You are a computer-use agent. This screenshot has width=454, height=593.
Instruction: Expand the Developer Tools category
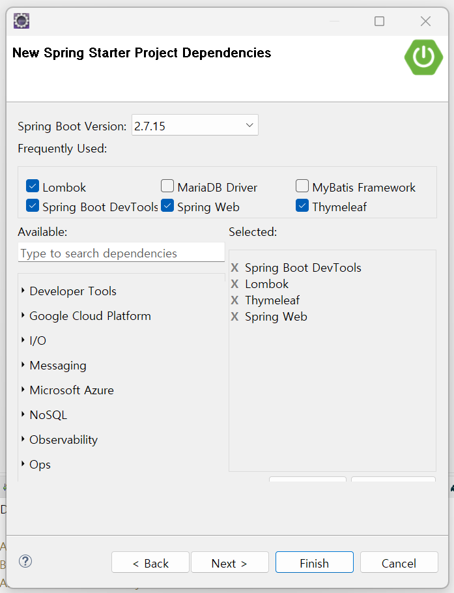click(x=23, y=291)
